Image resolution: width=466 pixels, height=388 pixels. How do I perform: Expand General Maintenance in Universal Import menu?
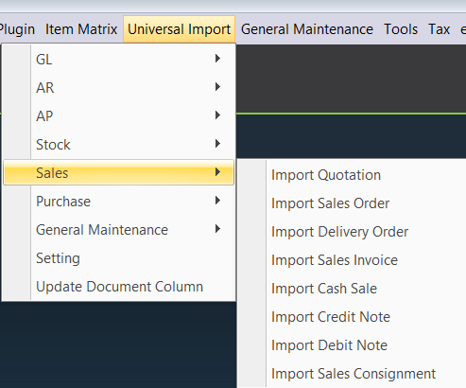tap(118, 229)
